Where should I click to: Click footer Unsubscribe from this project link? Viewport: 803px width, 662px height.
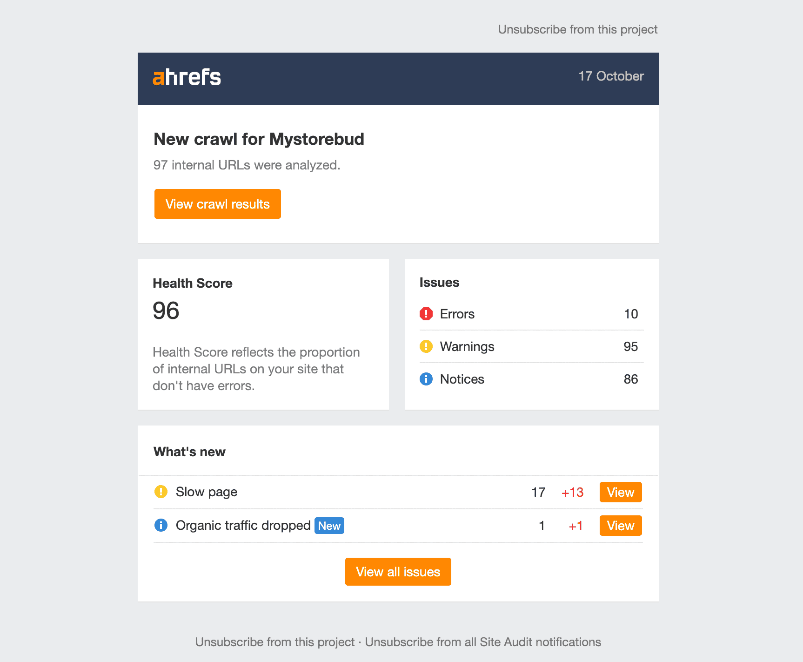275,642
